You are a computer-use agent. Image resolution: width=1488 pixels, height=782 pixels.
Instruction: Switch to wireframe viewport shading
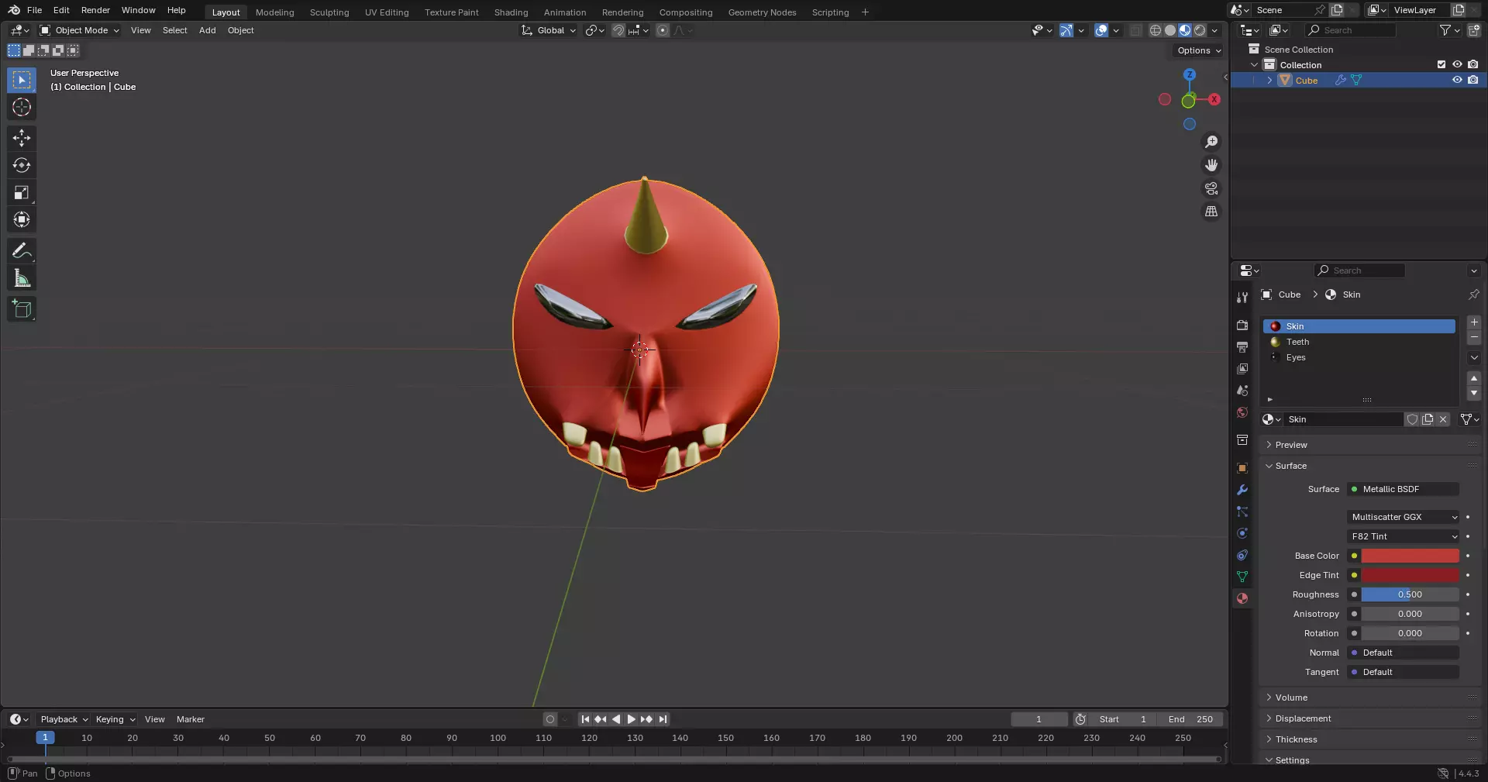pos(1156,30)
